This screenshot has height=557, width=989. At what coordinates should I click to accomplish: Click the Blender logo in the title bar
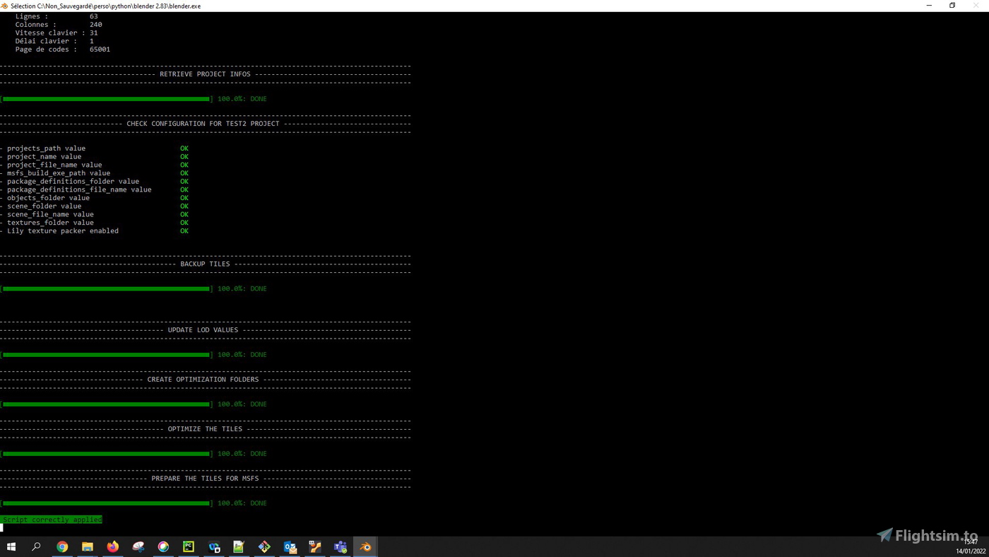tap(4, 6)
